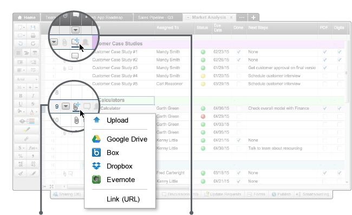This screenshot has width=352, height=215.
Task: Click the Print icon in the left toolbar
Action: click(33, 36)
